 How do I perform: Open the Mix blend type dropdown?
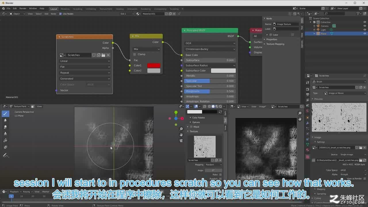146,49
